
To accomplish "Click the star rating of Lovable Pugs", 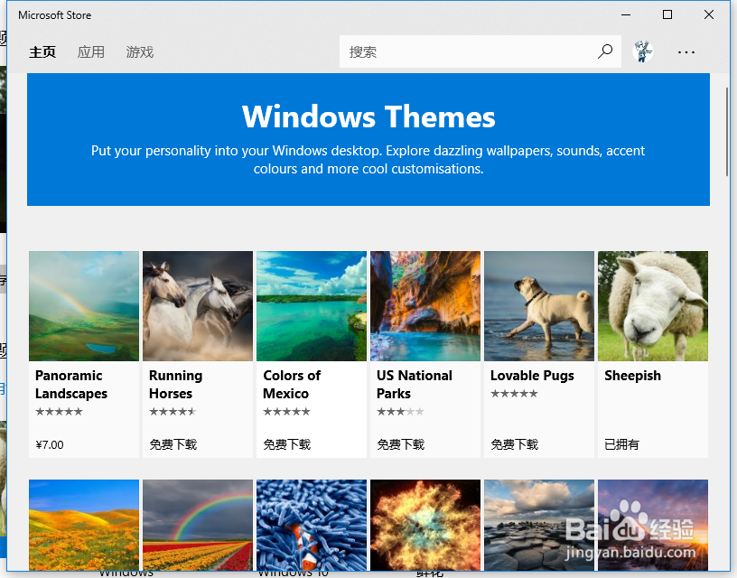I will [514, 394].
